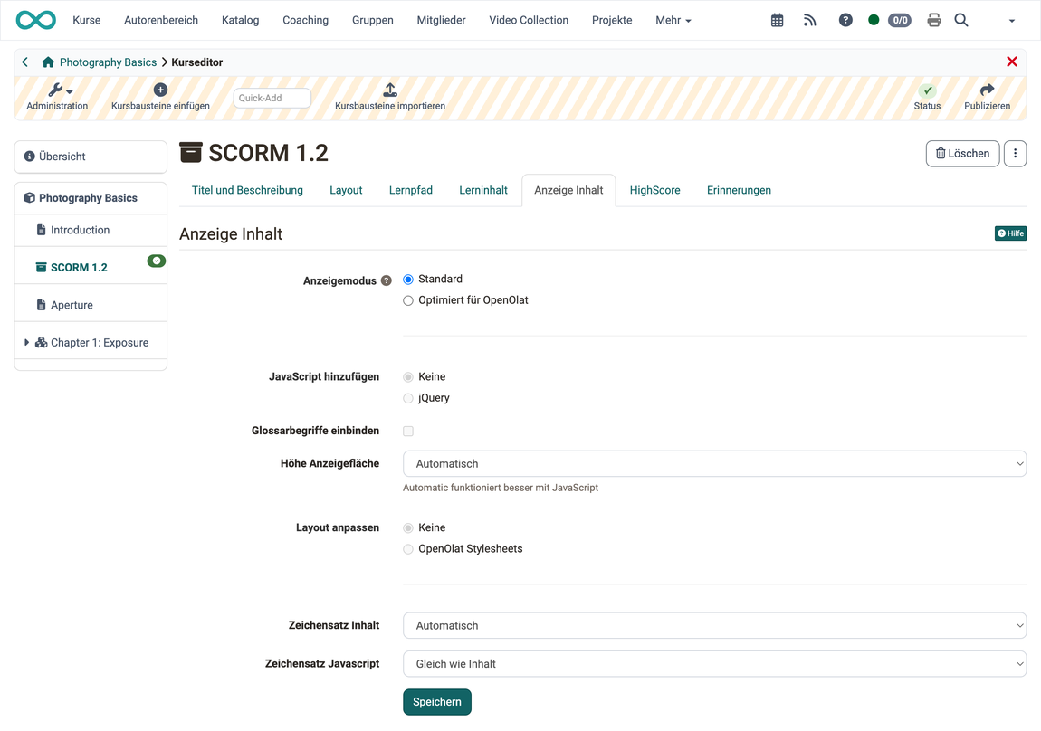Select Keine under Layout anpassen
1041x731 pixels.
(x=408, y=528)
